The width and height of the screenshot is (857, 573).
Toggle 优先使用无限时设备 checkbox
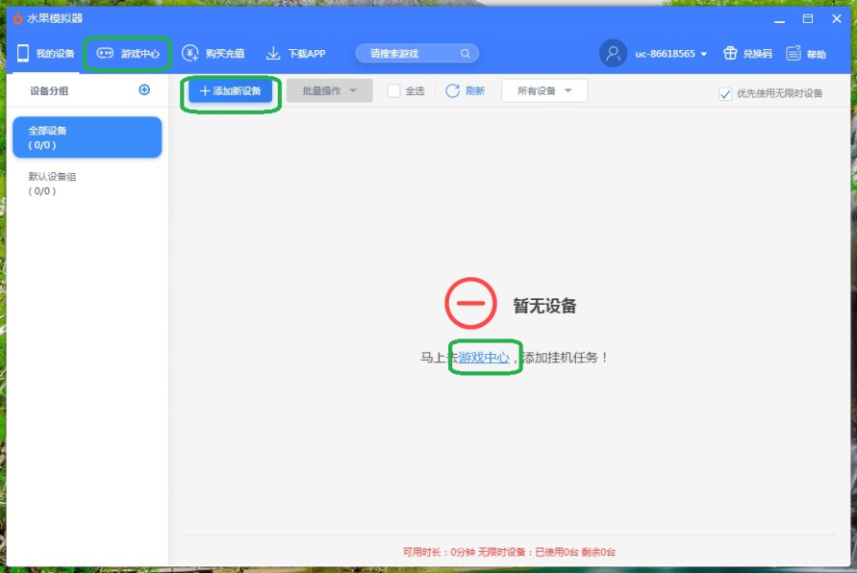point(725,94)
